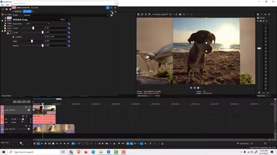Open the Edit menu
277x155 pixels.
[7, 5]
